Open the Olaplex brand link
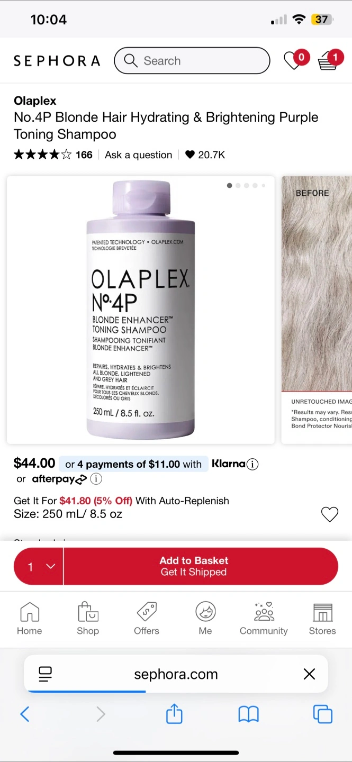 35,101
